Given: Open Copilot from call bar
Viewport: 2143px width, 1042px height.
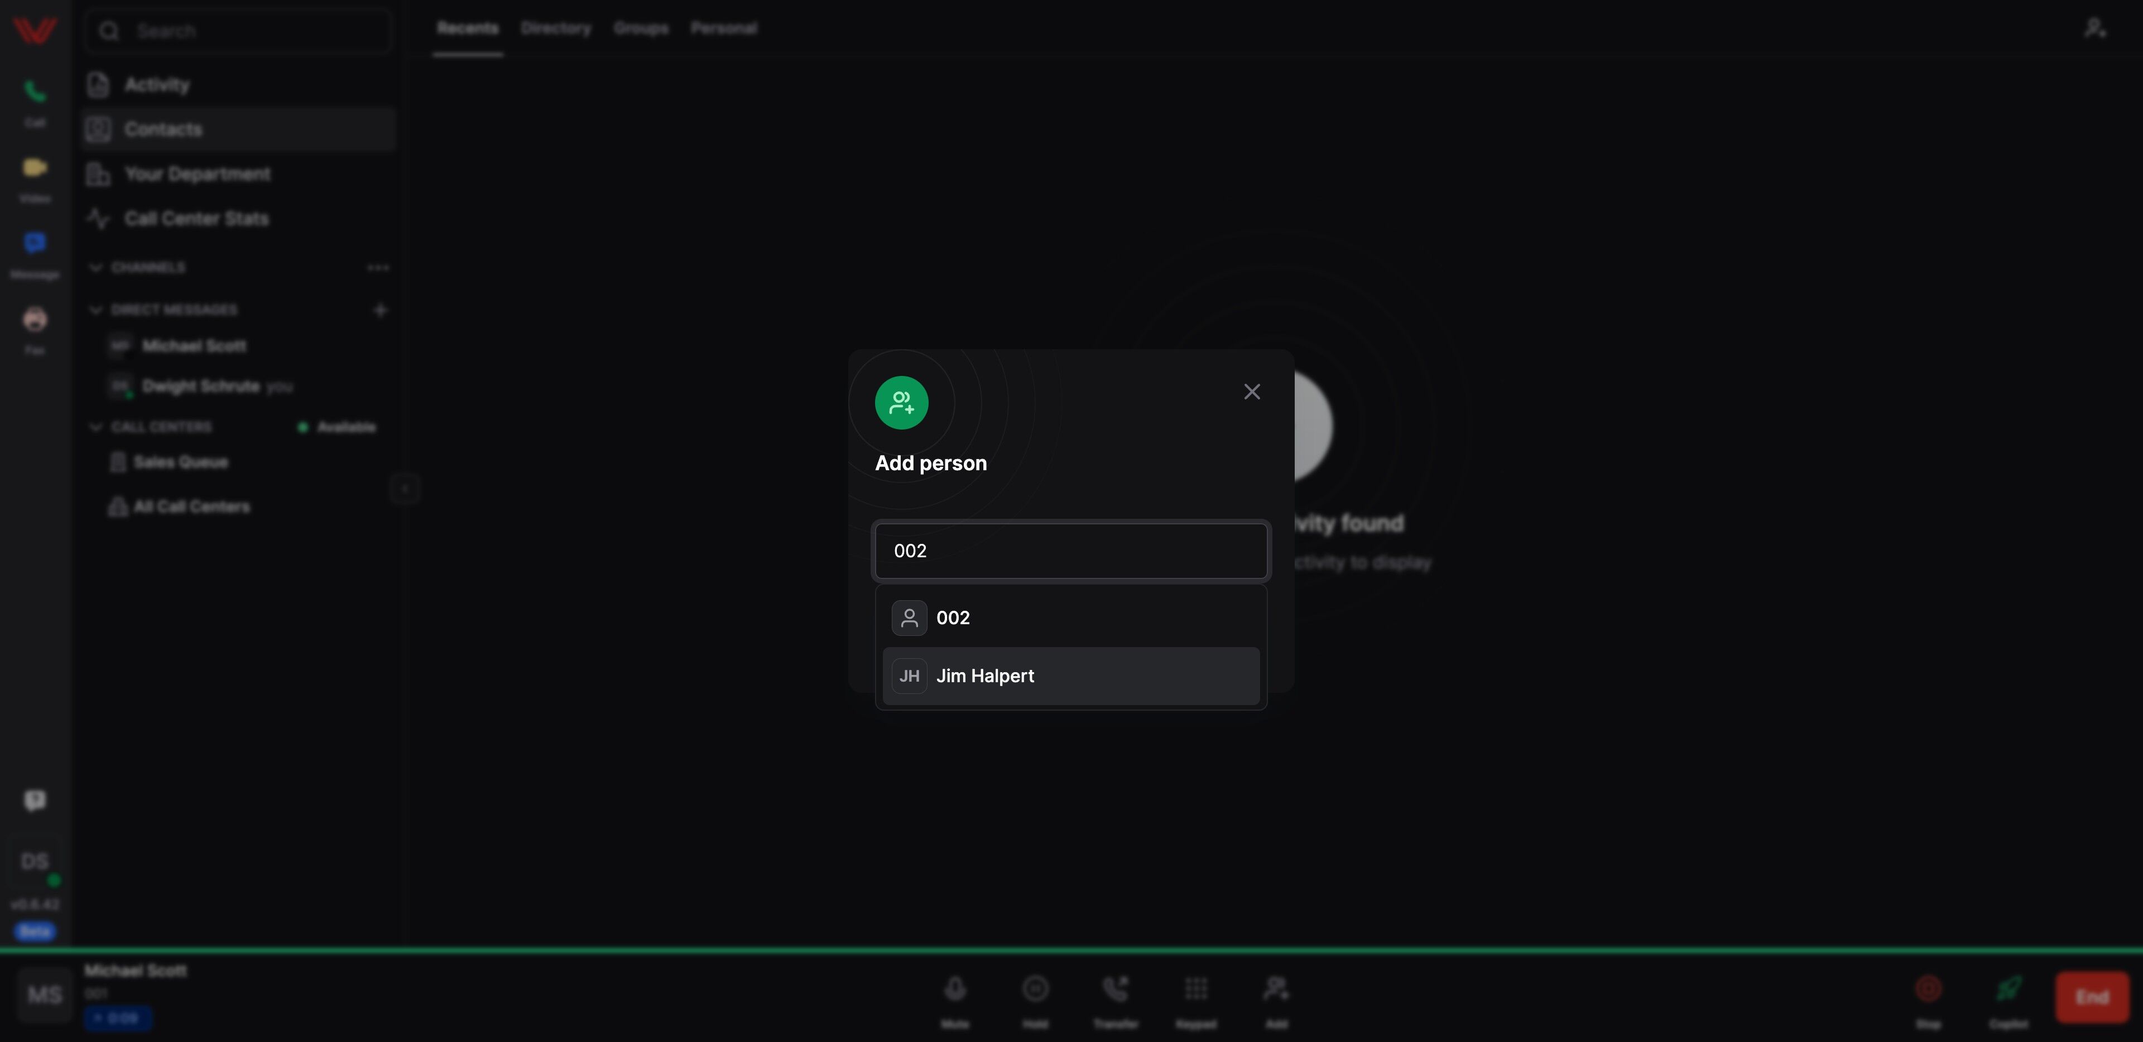Looking at the screenshot, I should [x=2009, y=990].
